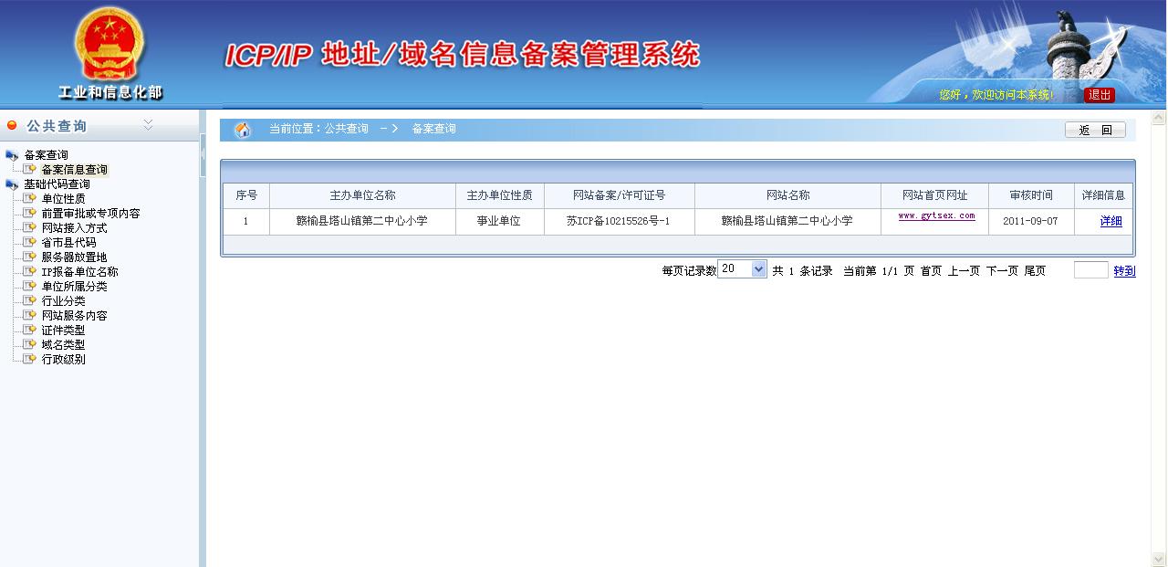Open IP报备单位名称 lookup
The image size is (1168, 567).
tap(79, 271)
